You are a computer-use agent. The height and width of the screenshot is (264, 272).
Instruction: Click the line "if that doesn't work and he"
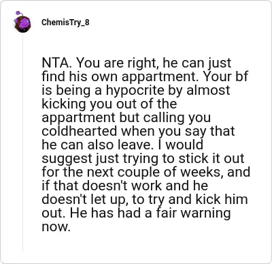125,186
